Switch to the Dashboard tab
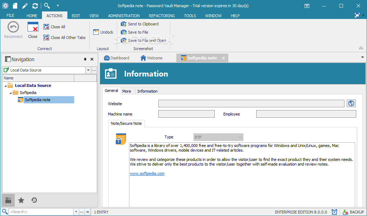367x216 pixels. tap(116, 58)
